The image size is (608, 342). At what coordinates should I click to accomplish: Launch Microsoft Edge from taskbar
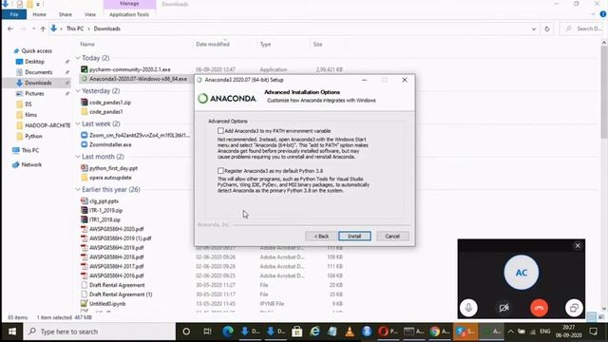pyautogui.click(x=228, y=332)
